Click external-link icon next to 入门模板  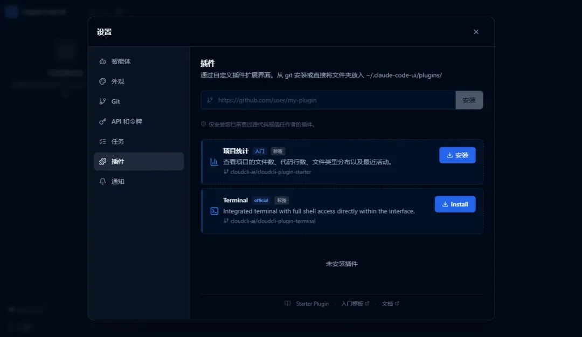coord(367,303)
